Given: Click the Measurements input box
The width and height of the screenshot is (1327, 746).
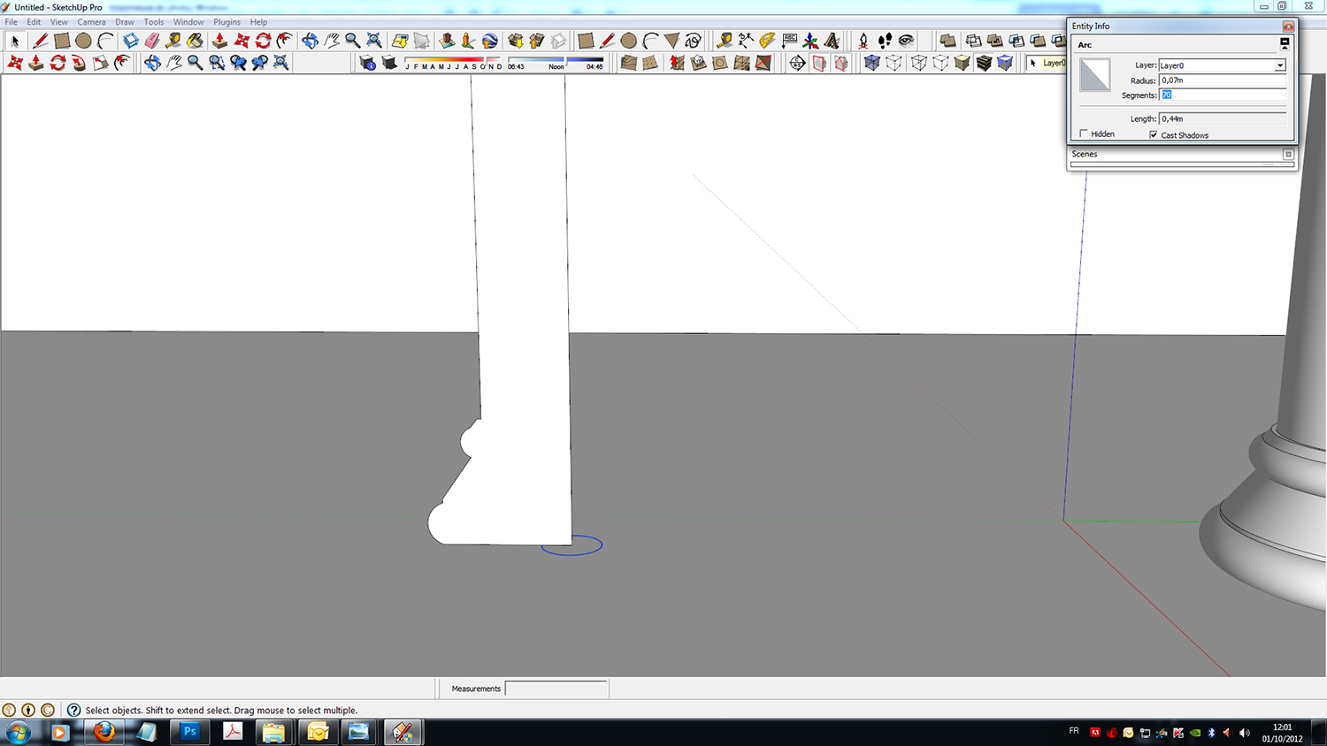Looking at the screenshot, I should click(556, 689).
